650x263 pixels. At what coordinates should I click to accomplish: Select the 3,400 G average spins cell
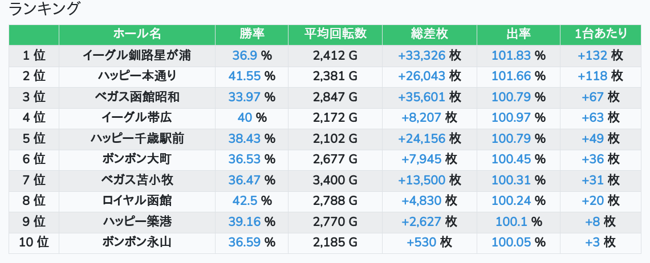335,180
